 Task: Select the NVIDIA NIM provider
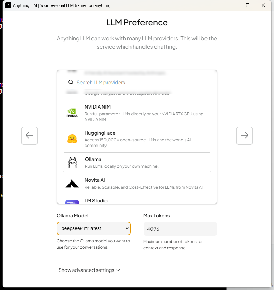[x=137, y=113]
